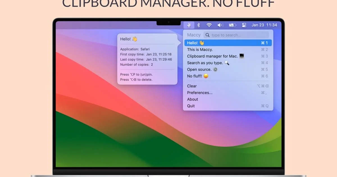Screen dimensions: 337x177
Task: Pick the 'Search as you type.' item
Action: [228, 63]
